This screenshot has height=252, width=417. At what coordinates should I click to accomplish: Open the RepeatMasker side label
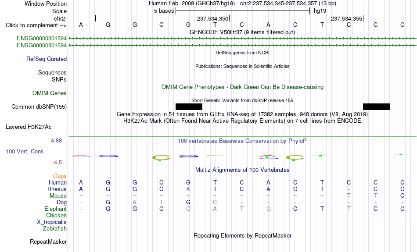click(x=48, y=242)
